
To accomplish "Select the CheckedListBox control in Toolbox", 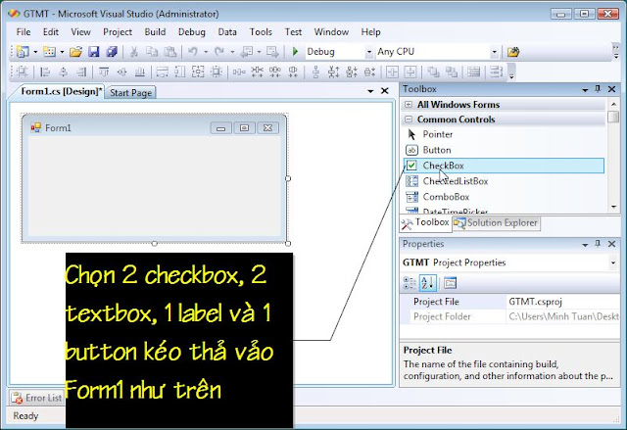I will pyautogui.click(x=504, y=181).
